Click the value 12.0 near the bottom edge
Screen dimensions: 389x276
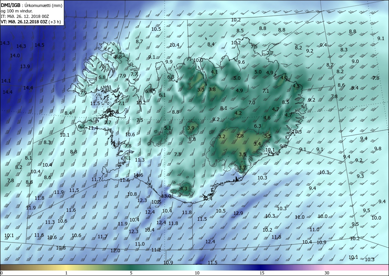tap(115, 251)
